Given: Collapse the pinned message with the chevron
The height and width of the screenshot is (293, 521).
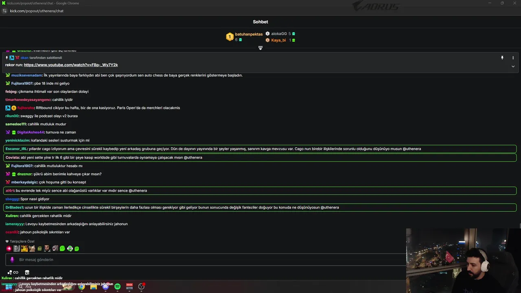Looking at the screenshot, I should 513,66.
